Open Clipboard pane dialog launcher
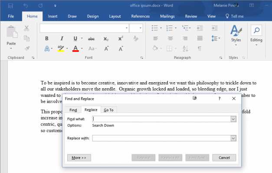Image resolution: width=272 pixels, height=173 pixels. pyautogui.click(x=33, y=58)
